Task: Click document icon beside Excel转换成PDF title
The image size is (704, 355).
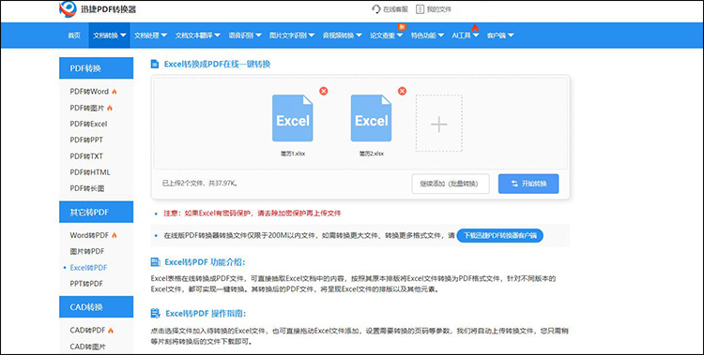Action: pyautogui.click(x=155, y=64)
